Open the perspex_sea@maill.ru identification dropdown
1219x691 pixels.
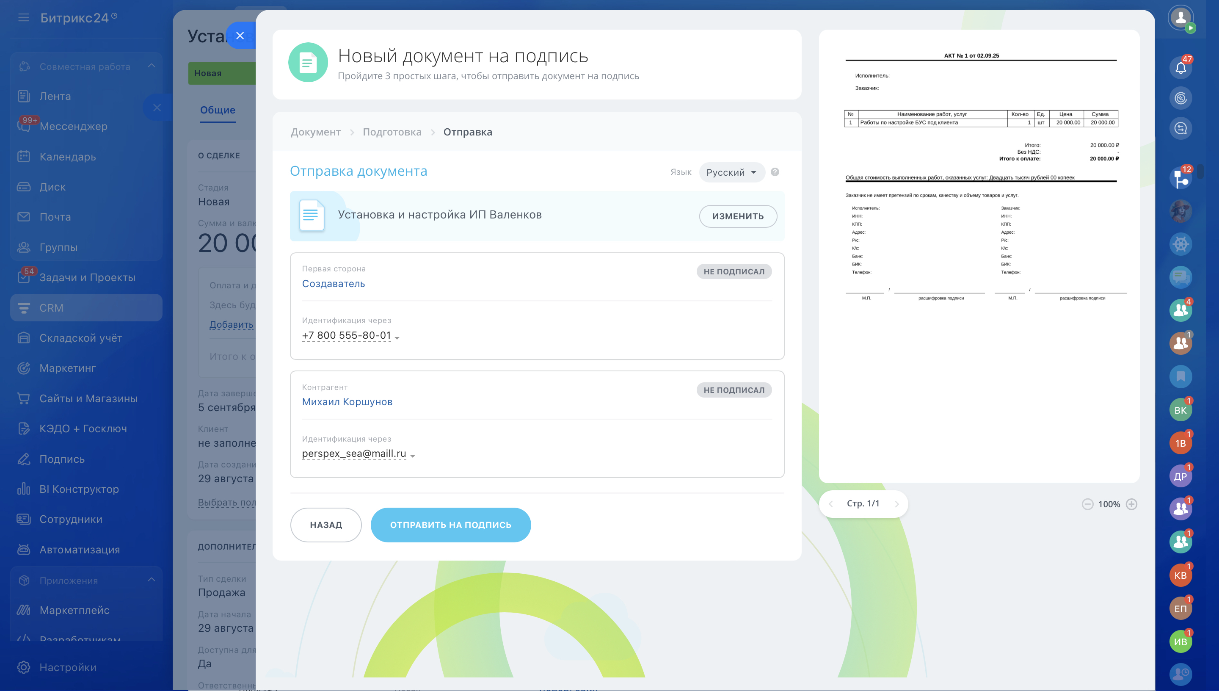coord(358,454)
